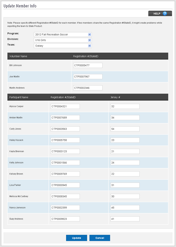Edit Kelsey Brown's Jersey number field
176x247 pixels.
125,174
